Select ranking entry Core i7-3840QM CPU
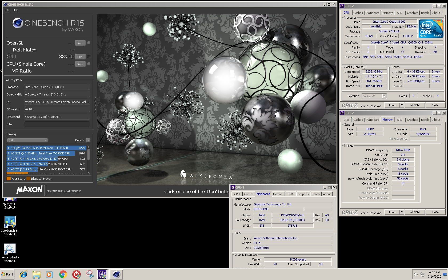The width and height of the screenshot is (448, 280). 46,169
